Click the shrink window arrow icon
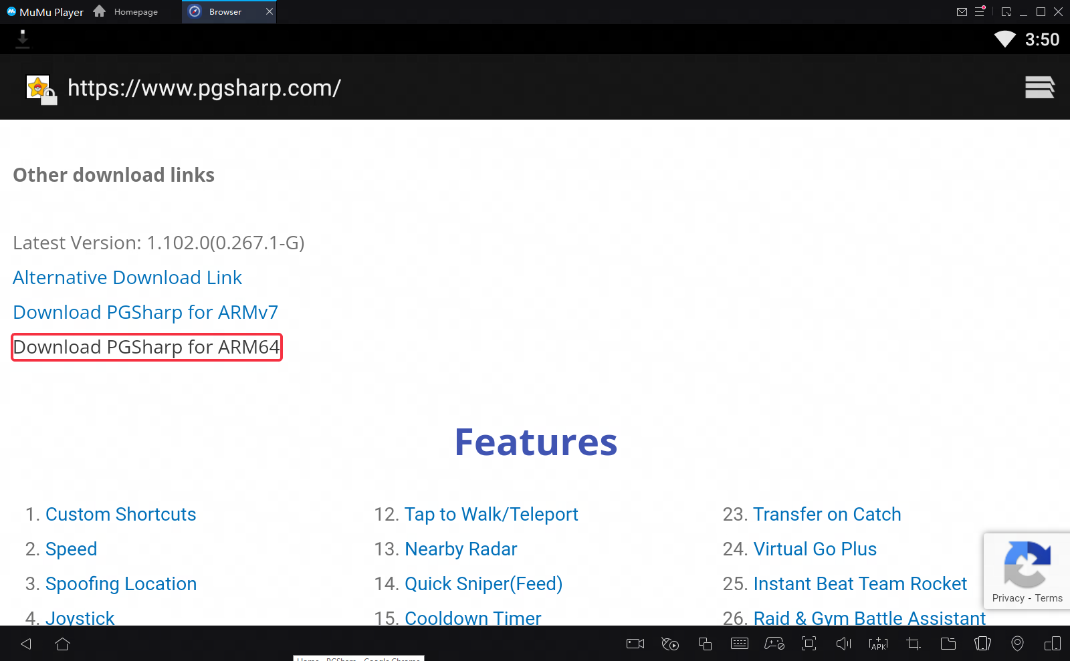Screen dimensions: 1070x661 pos(1006,12)
